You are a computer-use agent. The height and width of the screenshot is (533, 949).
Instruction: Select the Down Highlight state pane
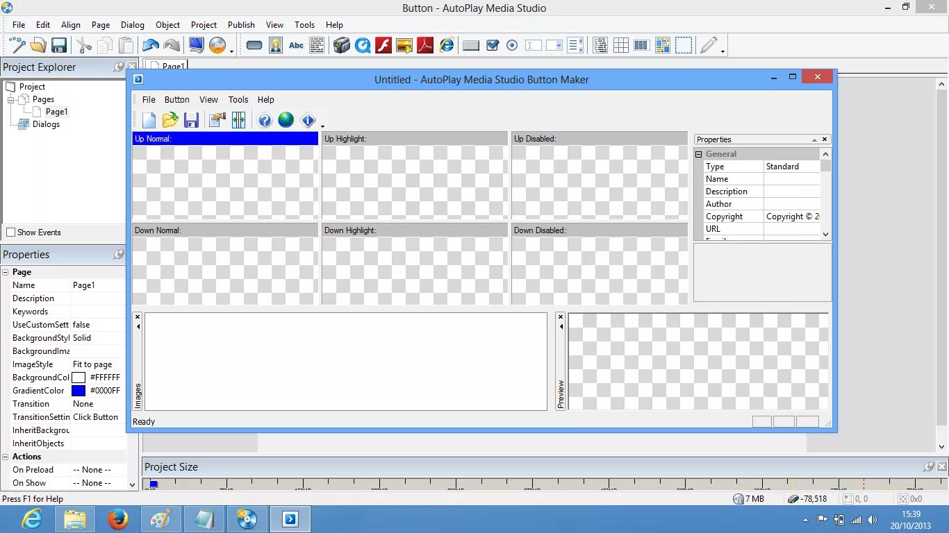pyautogui.click(x=415, y=264)
